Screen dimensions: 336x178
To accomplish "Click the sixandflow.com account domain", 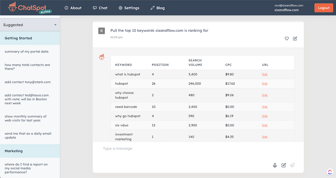I will (x=287, y=10).
